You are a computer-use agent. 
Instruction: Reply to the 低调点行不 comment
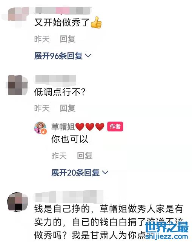coord(68,108)
